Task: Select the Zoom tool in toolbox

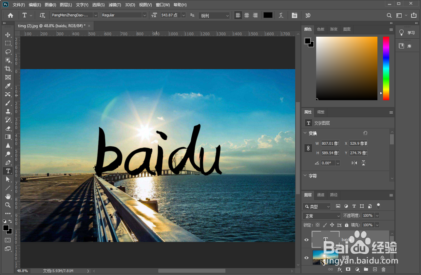Action: coord(8,205)
